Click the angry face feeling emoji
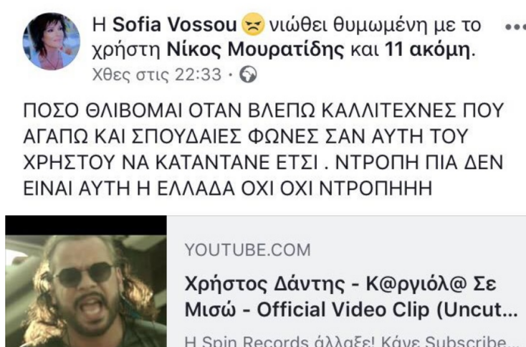This screenshot has height=347, width=526. pyautogui.click(x=253, y=24)
